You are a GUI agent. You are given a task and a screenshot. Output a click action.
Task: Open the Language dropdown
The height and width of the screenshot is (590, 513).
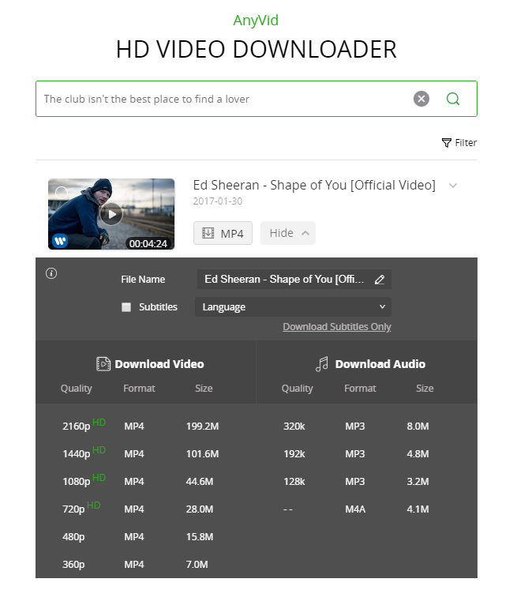[293, 307]
